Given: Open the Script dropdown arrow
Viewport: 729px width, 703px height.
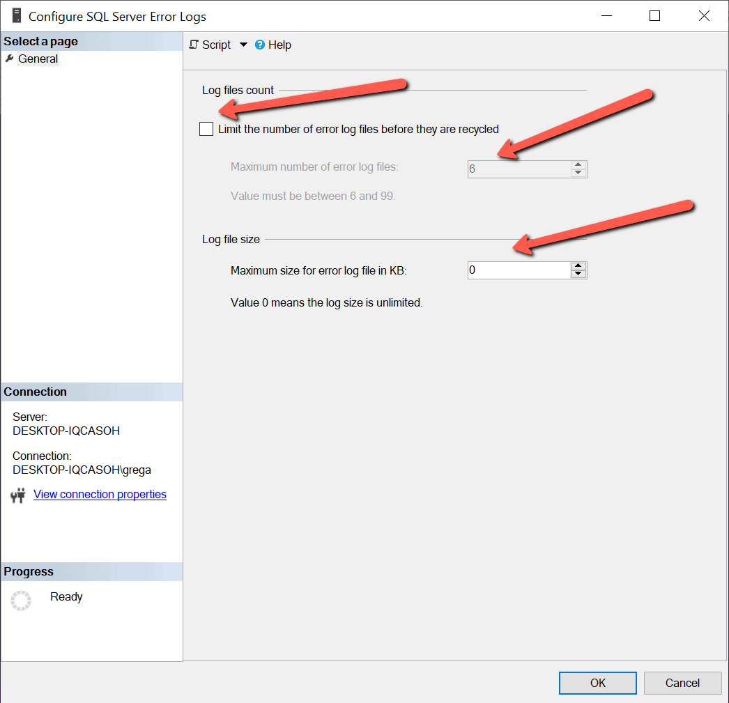Looking at the screenshot, I should coord(243,45).
